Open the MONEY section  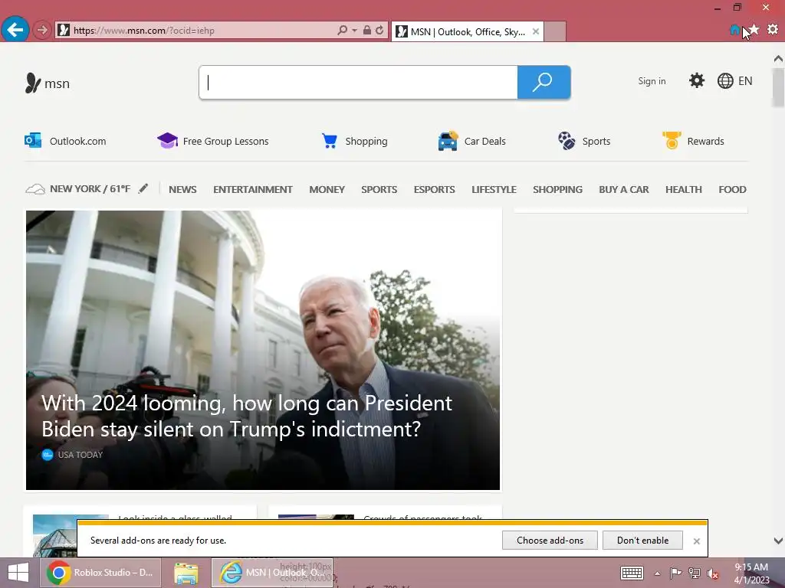(x=327, y=190)
